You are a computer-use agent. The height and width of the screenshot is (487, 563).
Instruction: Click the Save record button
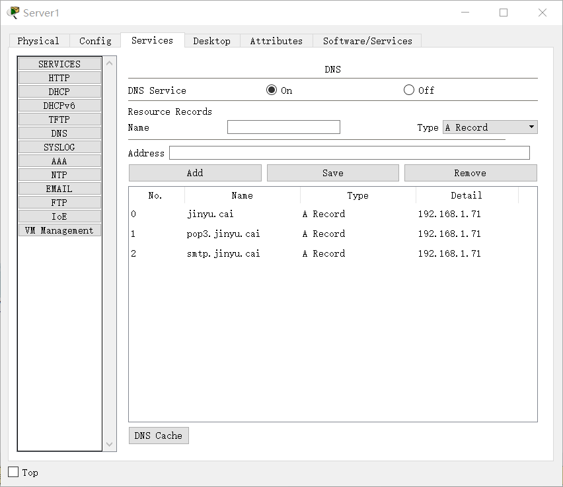pos(333,173)
